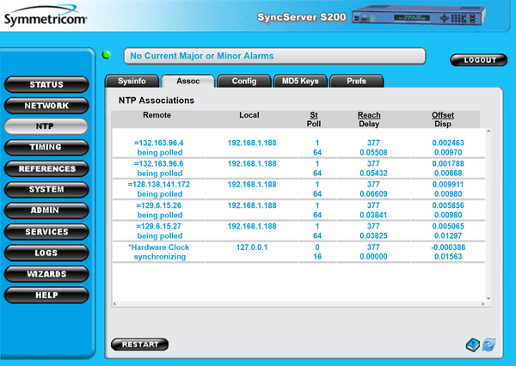Screen dimensions: 516x366
Task: Open the help book icon
Action: 473,344
